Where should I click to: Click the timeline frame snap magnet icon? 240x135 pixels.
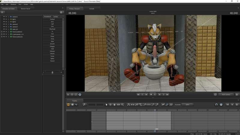click(221, 105)
